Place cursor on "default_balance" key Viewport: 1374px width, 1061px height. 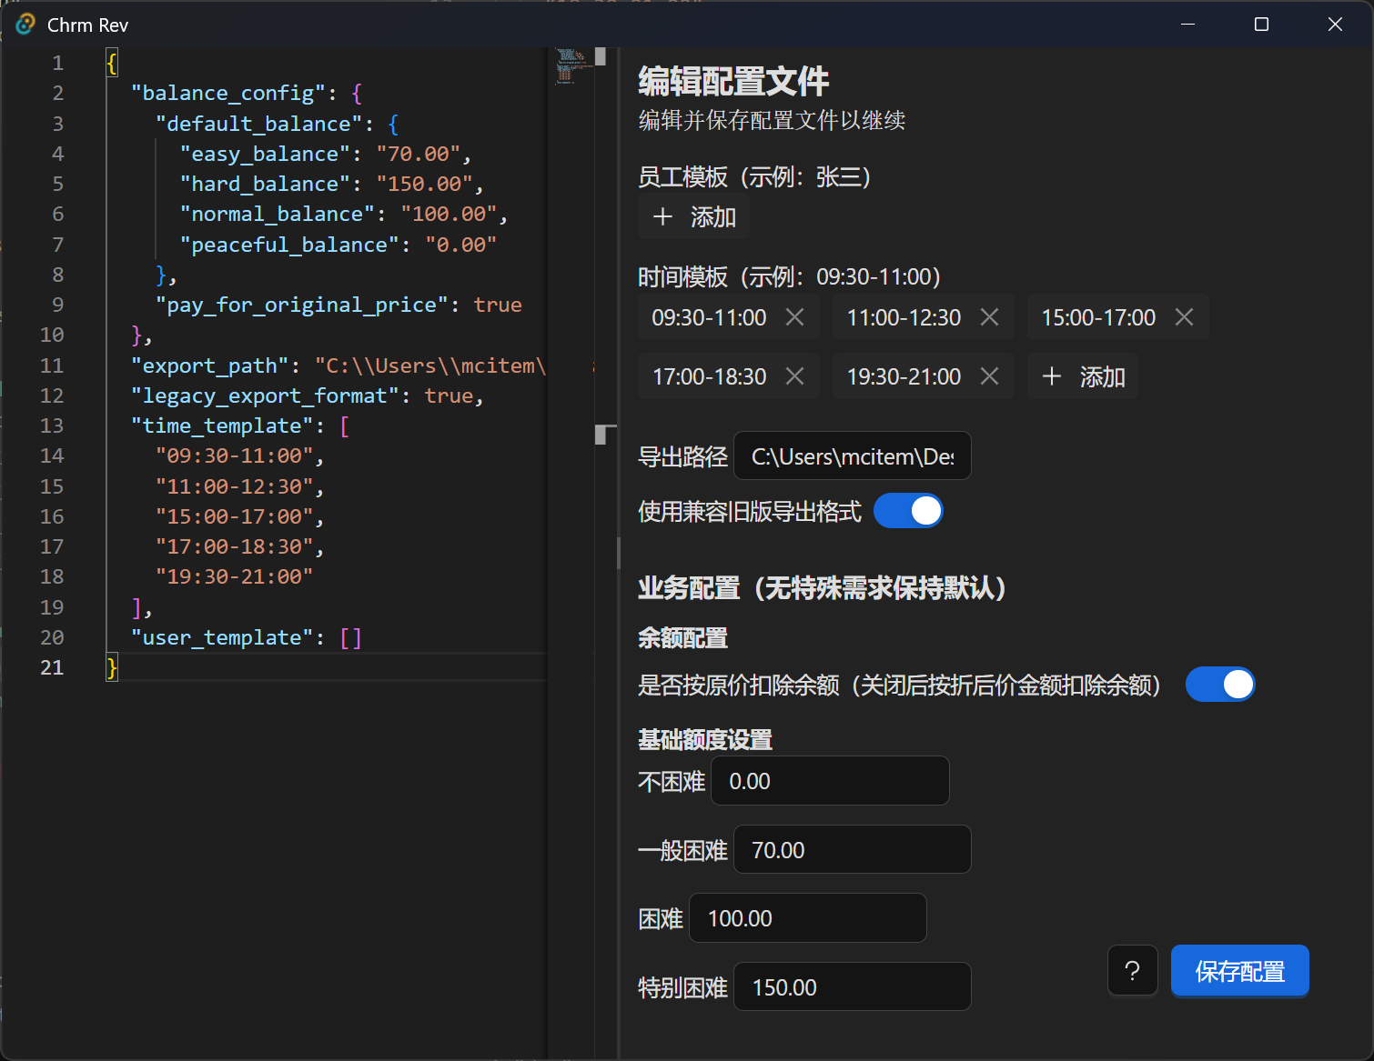tap(258, 124)
